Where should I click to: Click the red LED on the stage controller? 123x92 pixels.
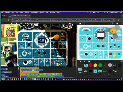click(110, 54)
